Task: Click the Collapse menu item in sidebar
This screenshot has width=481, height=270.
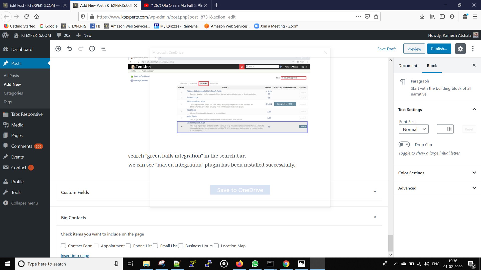Action: pyautogui.click(x=24, y=203)
